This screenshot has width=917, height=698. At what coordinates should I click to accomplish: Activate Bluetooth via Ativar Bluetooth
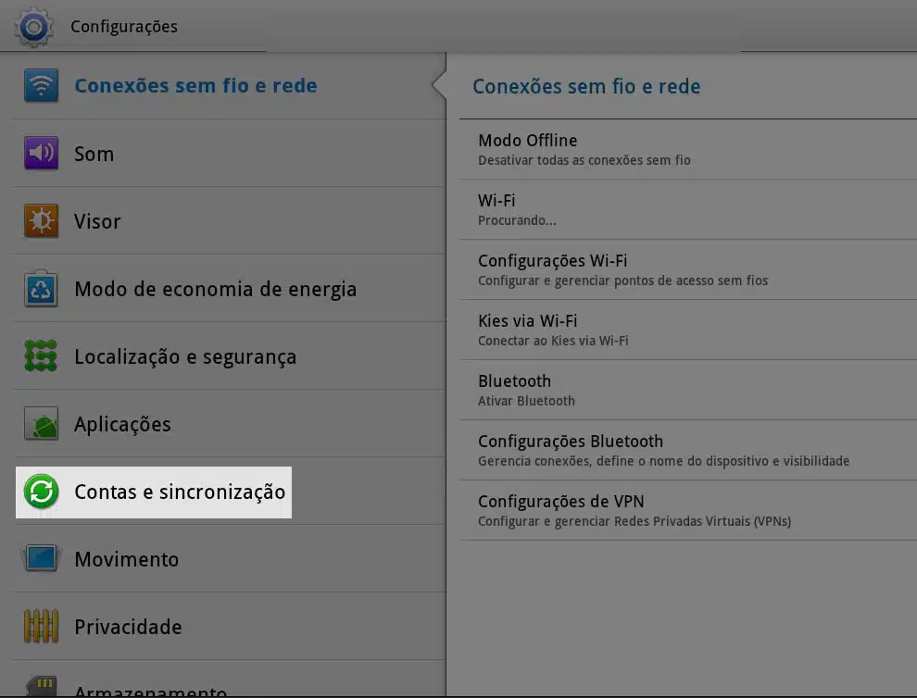(687, 390)
